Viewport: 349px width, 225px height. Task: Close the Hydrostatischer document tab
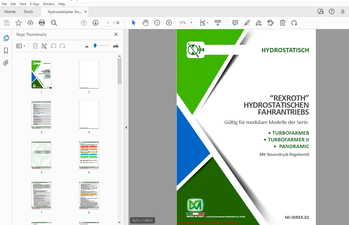click(85, 12)
